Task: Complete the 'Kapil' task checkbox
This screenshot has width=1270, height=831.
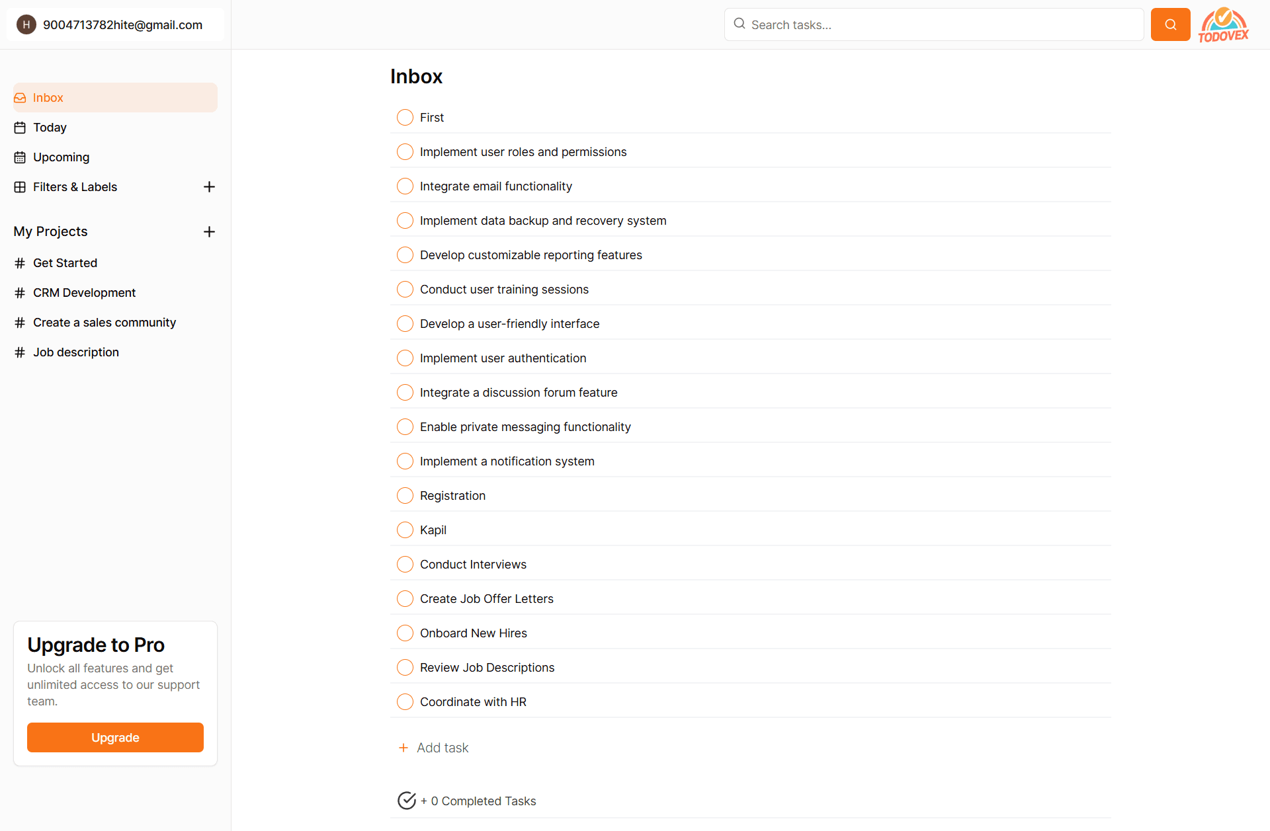Action: (x=405, y=530)
